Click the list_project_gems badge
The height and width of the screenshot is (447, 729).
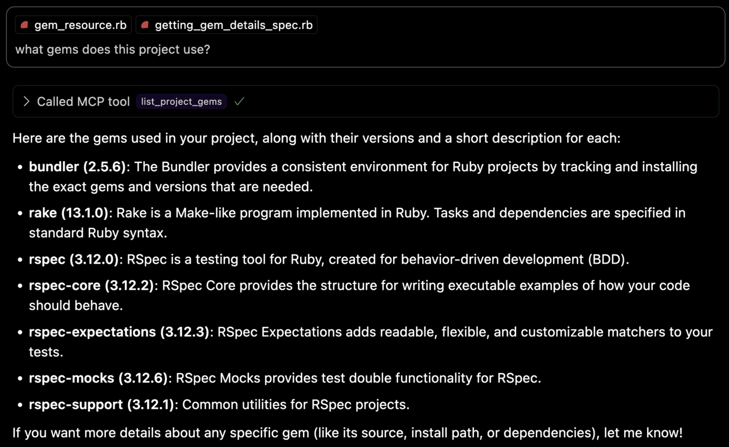pos(181,101)
